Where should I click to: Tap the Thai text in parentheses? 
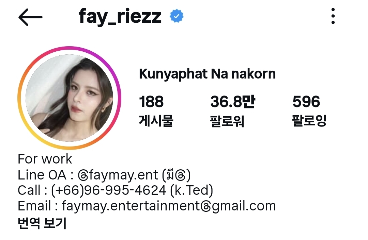176,175
